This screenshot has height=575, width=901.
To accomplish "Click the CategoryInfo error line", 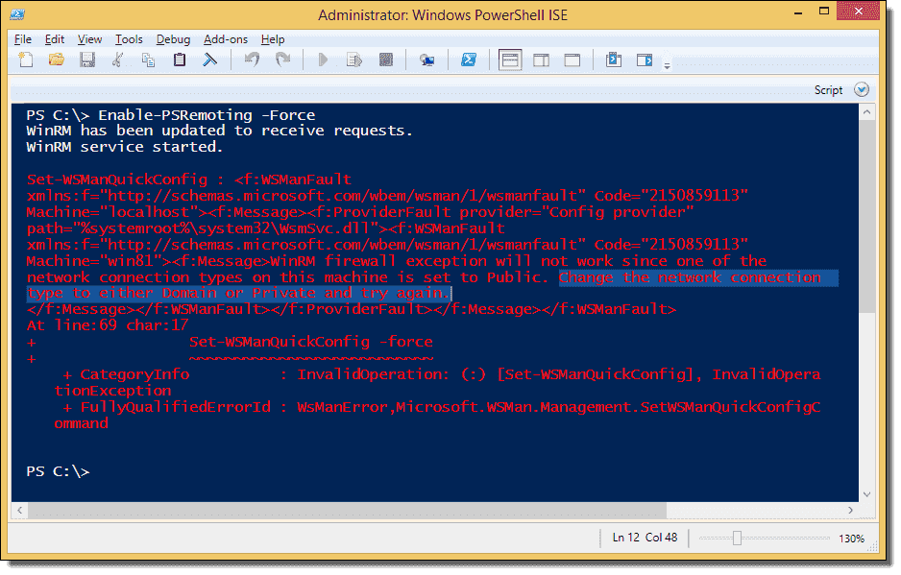I will [x=442, y=374].
